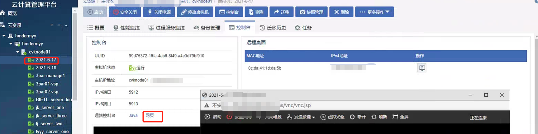Click the not-secure warning icon in VNC address bar
Viewport: 538px width, 134px height.
pos(207,105)
